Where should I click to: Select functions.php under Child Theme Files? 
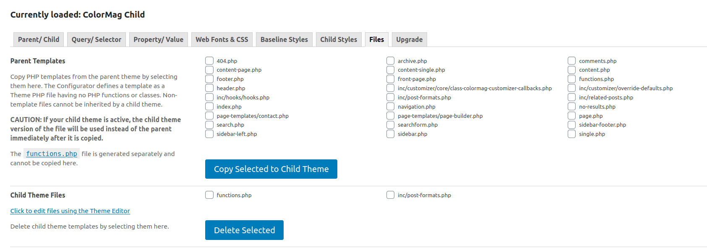pyautogui.click(x=209, y=195)
